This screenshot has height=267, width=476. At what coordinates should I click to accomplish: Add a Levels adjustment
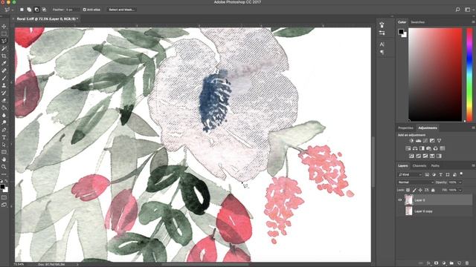coord(418,141)
